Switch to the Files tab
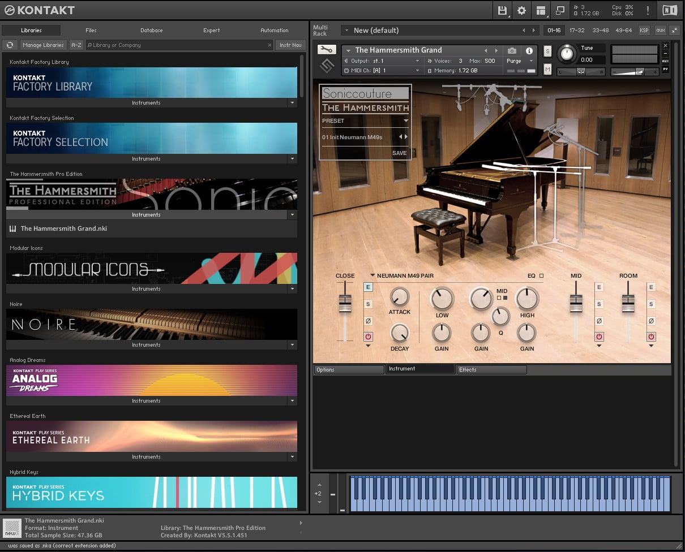The image size is (685, 552). [x=91, y=31]
